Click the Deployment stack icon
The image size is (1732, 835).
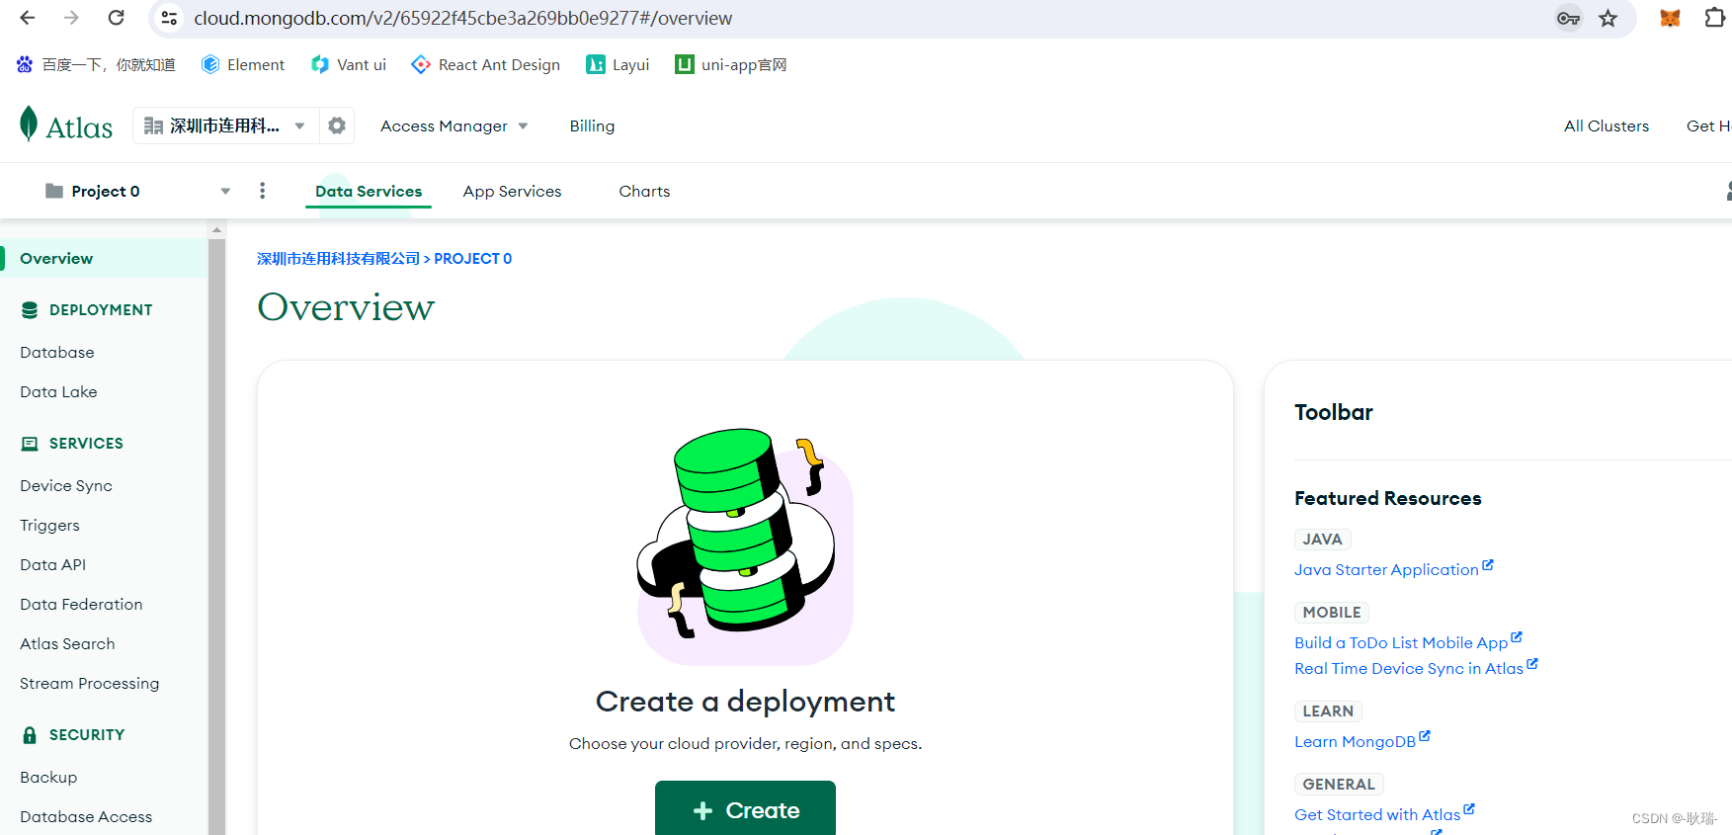point(30,309)
